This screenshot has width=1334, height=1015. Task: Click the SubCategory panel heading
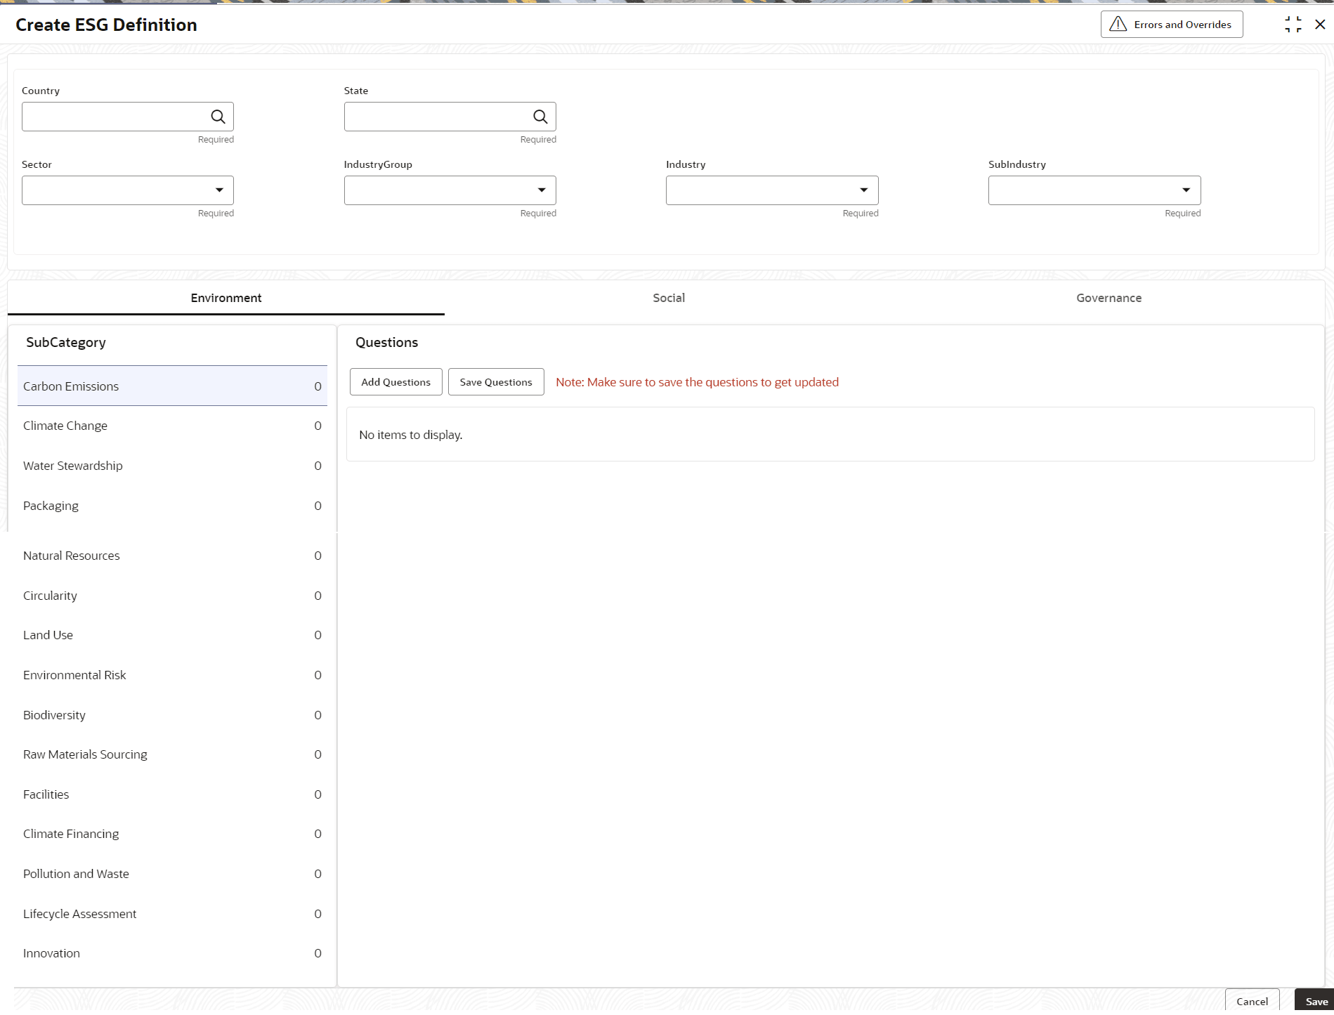click(x=66, y=342)
